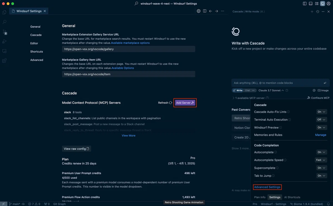Click the MCP Refresh icon
This screenshot has width=333, height=206.
(x=170, y=103)
